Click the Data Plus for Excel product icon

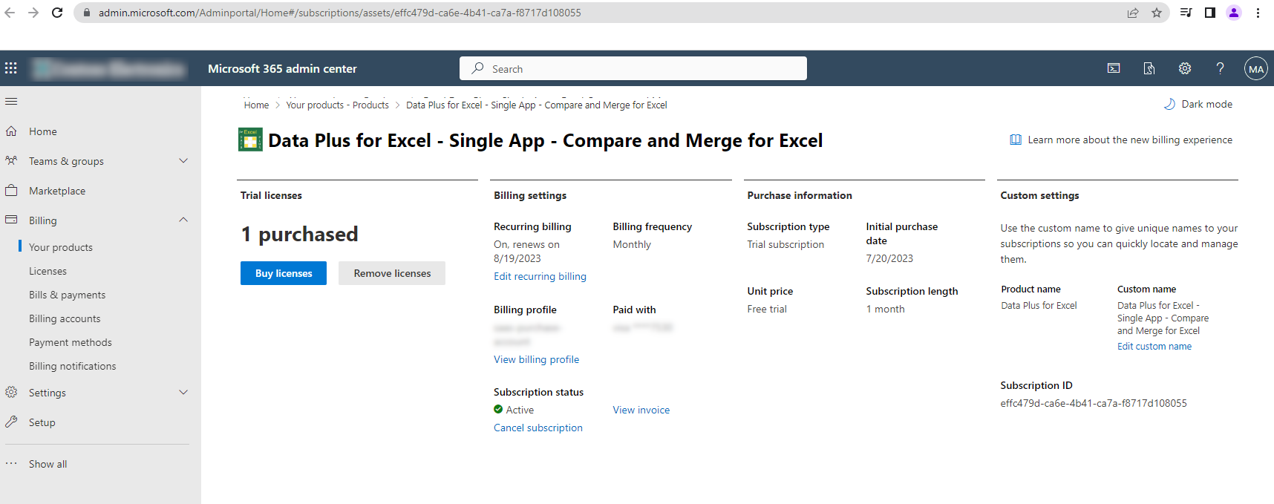(250, 140)
